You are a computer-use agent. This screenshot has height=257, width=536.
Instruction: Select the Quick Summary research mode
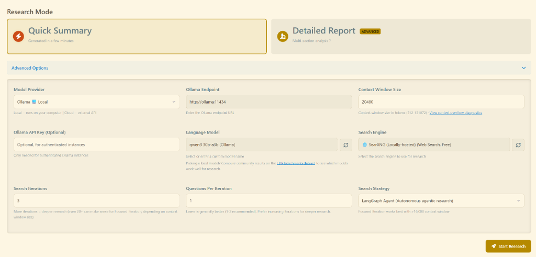pyautogui.click(x=137, y=36)
